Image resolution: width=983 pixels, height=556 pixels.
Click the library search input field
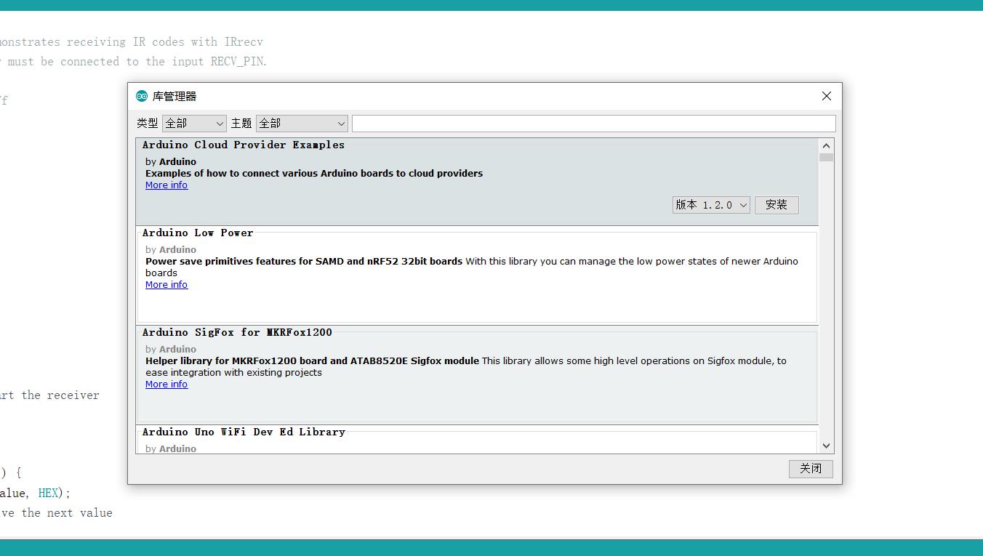593,124
